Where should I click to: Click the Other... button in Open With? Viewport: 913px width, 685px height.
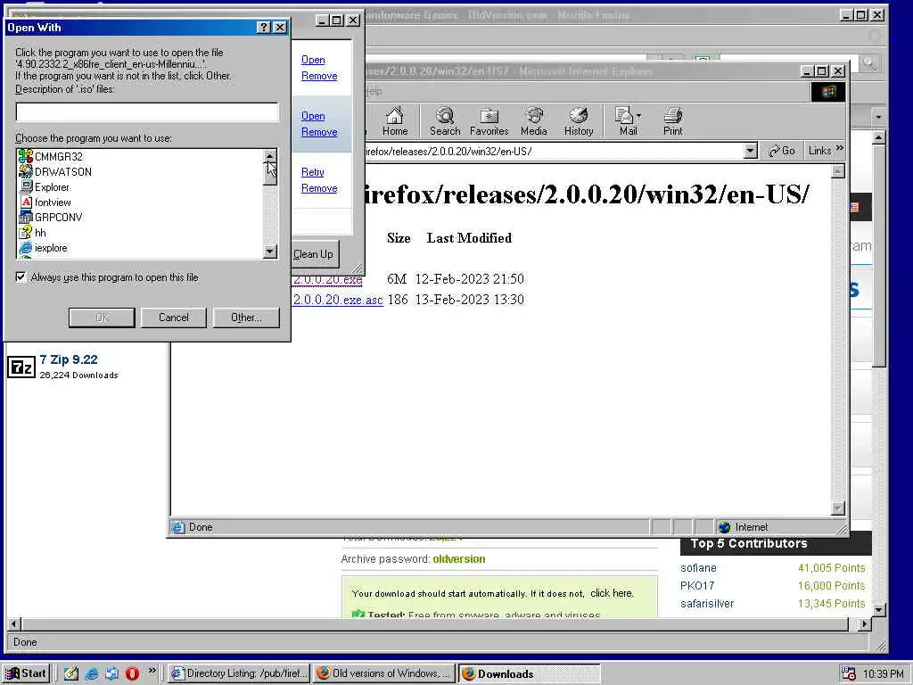coord(246,318)
